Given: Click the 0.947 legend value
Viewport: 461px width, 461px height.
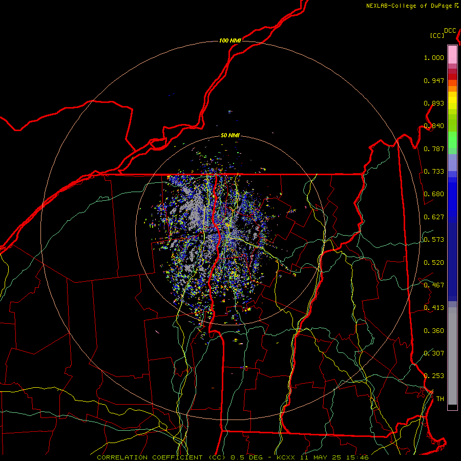Looking at the screenshot, I should (x=434, y=80).
